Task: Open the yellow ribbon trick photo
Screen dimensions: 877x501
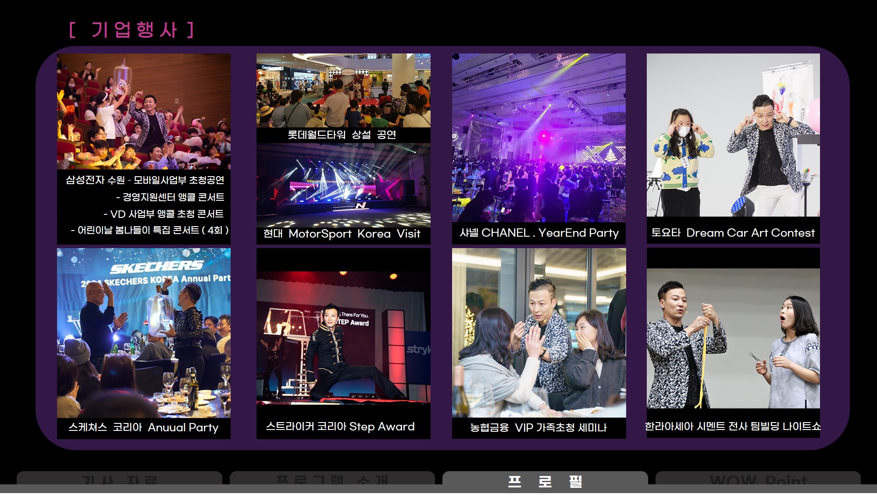Action: tap(733, 338)
